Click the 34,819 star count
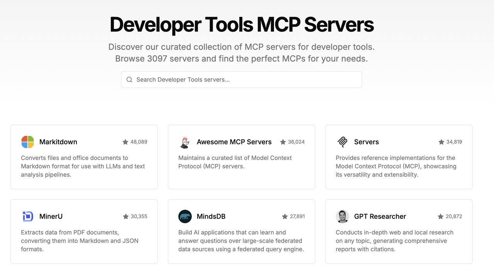This screenshot has width=494, height=273. pyautogui.click(x=454, y=142)
